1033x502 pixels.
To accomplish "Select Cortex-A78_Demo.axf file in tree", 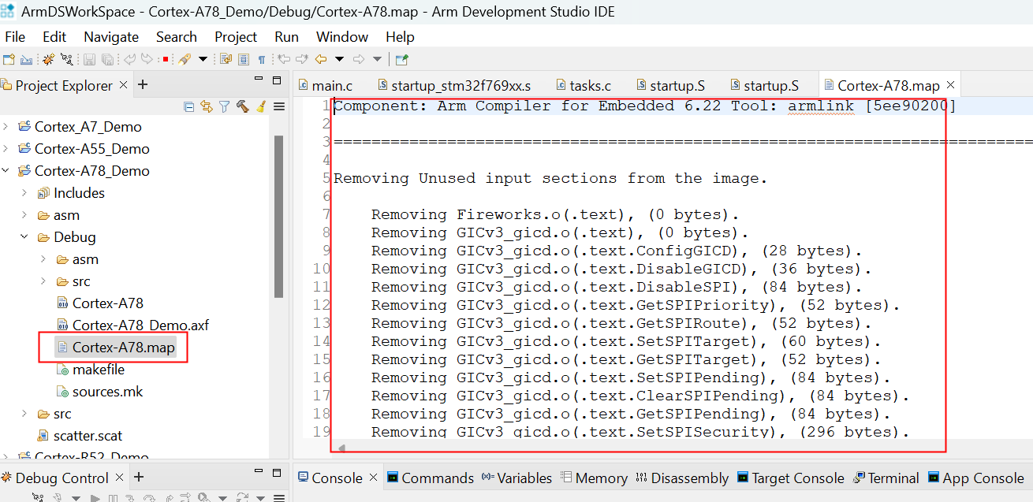I will click(140, 325).
